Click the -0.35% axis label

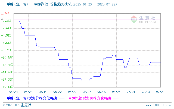[x=6, y=21]
